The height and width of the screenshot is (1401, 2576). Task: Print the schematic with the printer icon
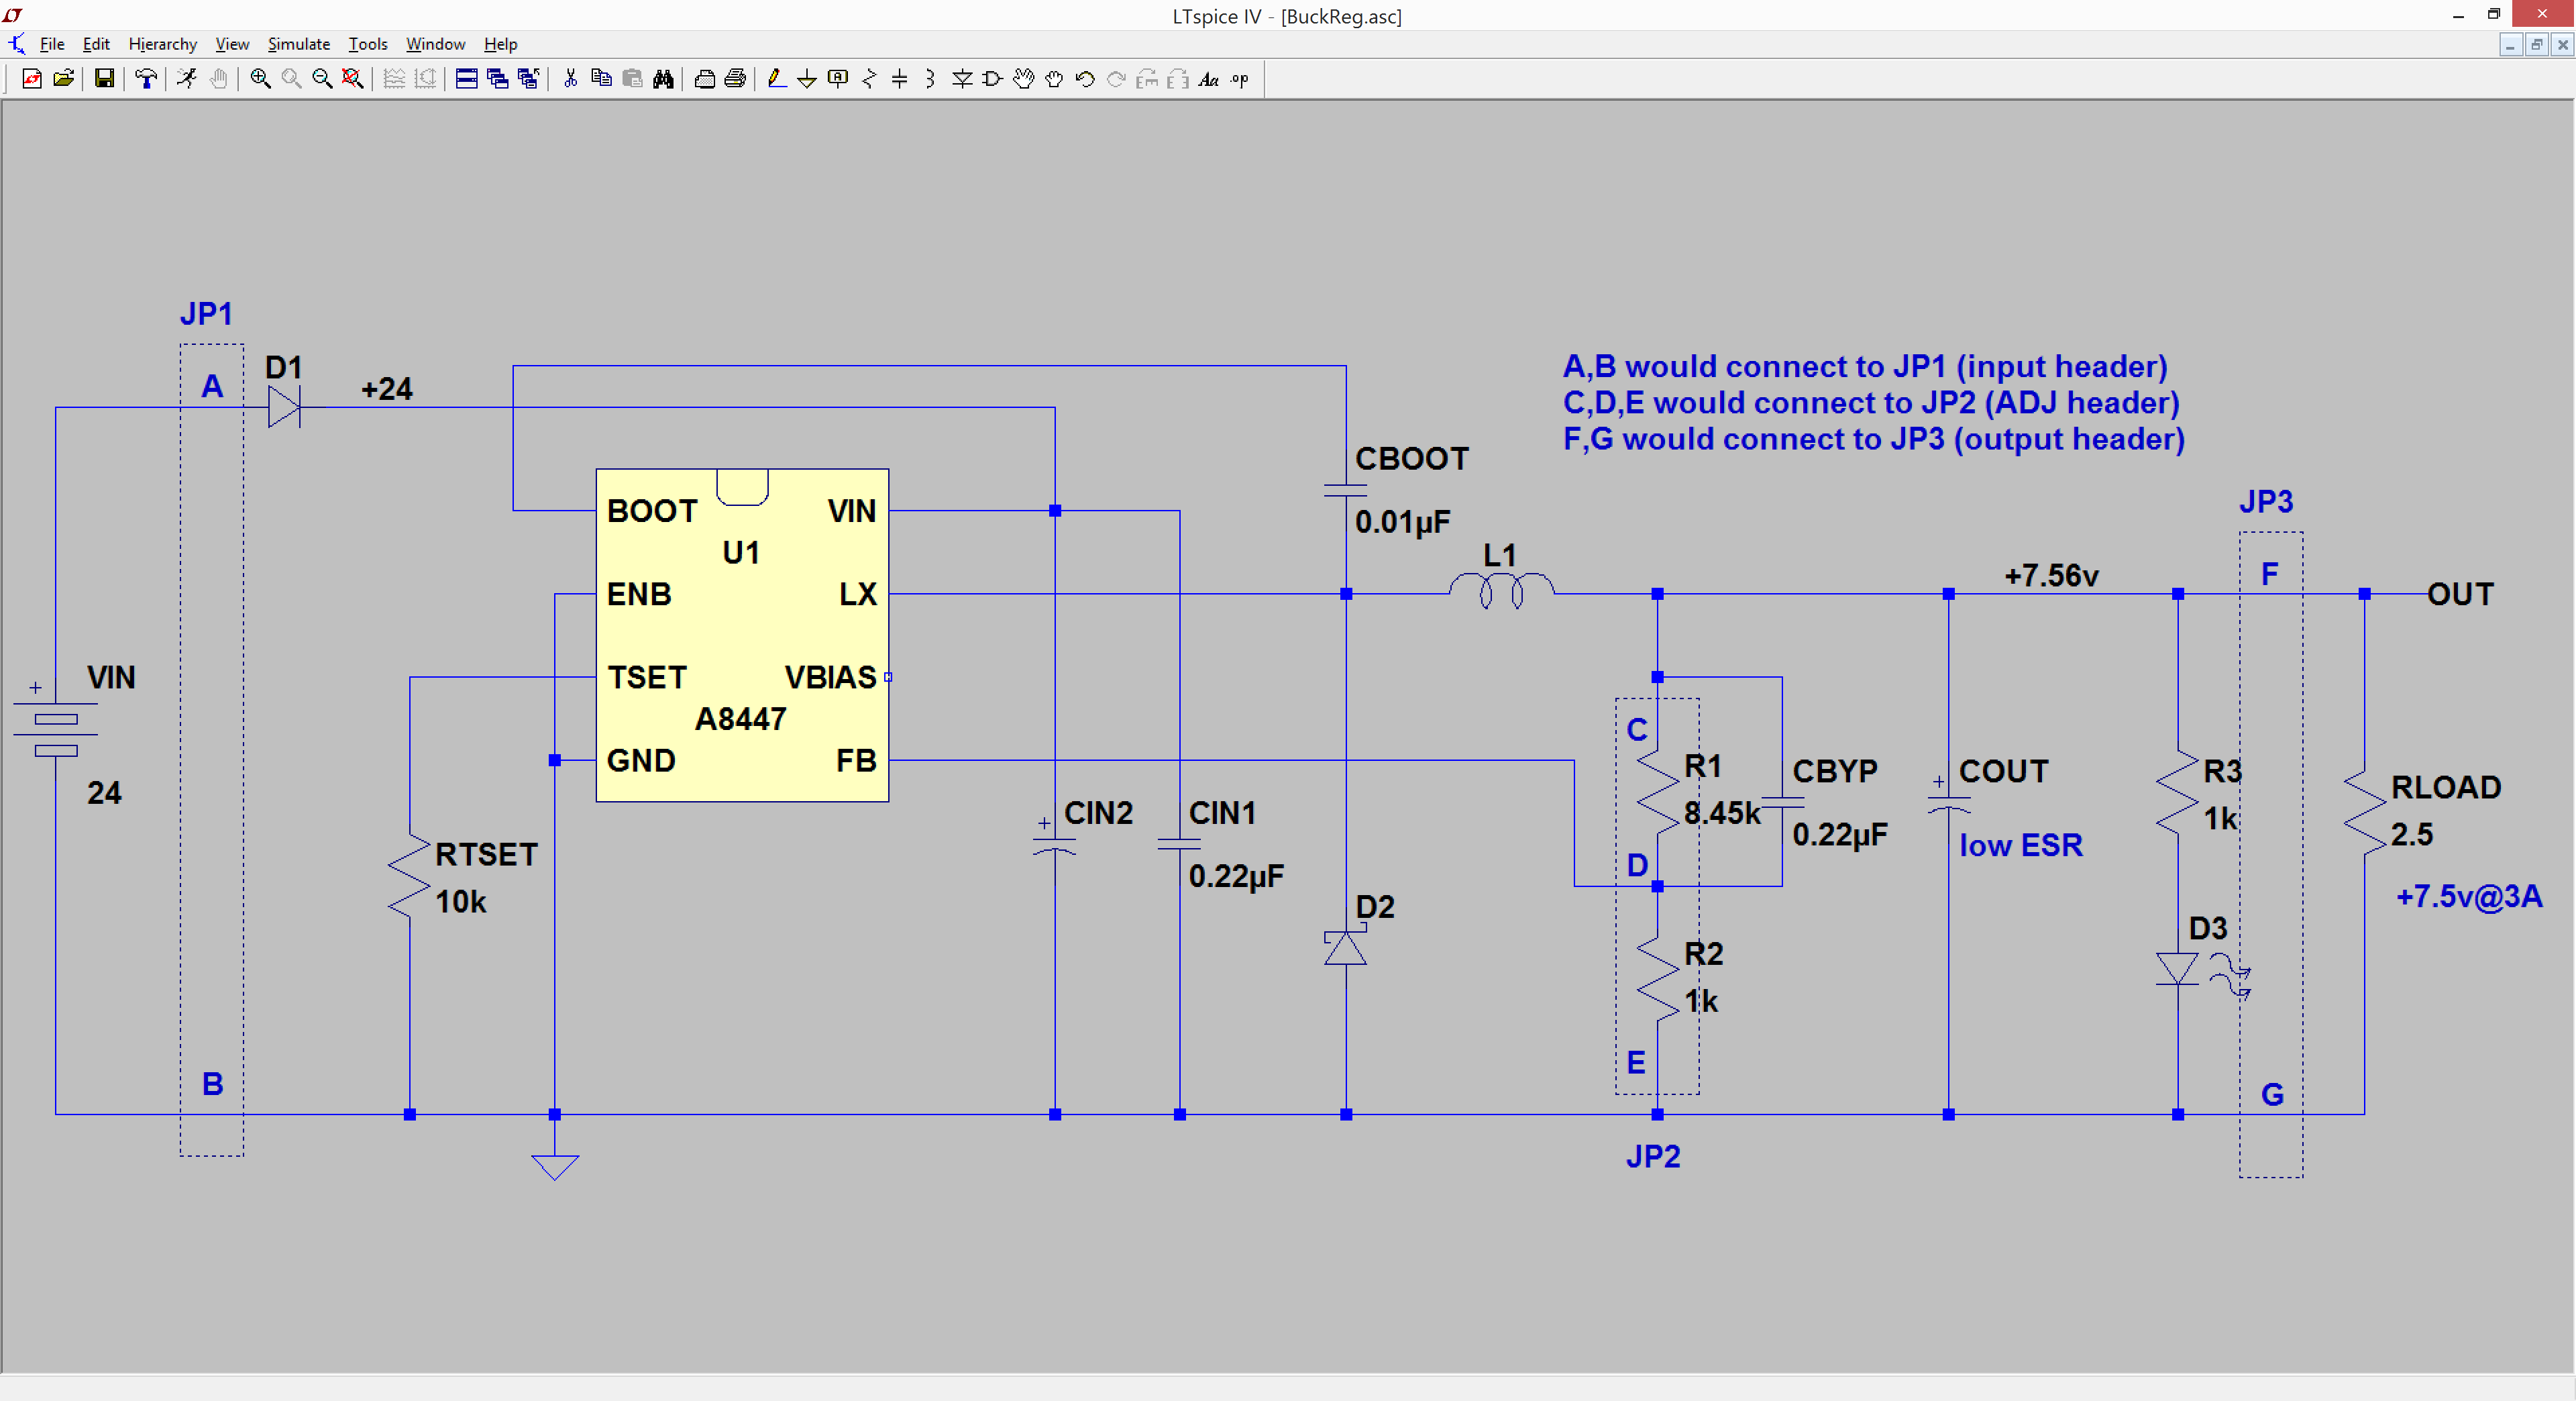coord(735,79)
